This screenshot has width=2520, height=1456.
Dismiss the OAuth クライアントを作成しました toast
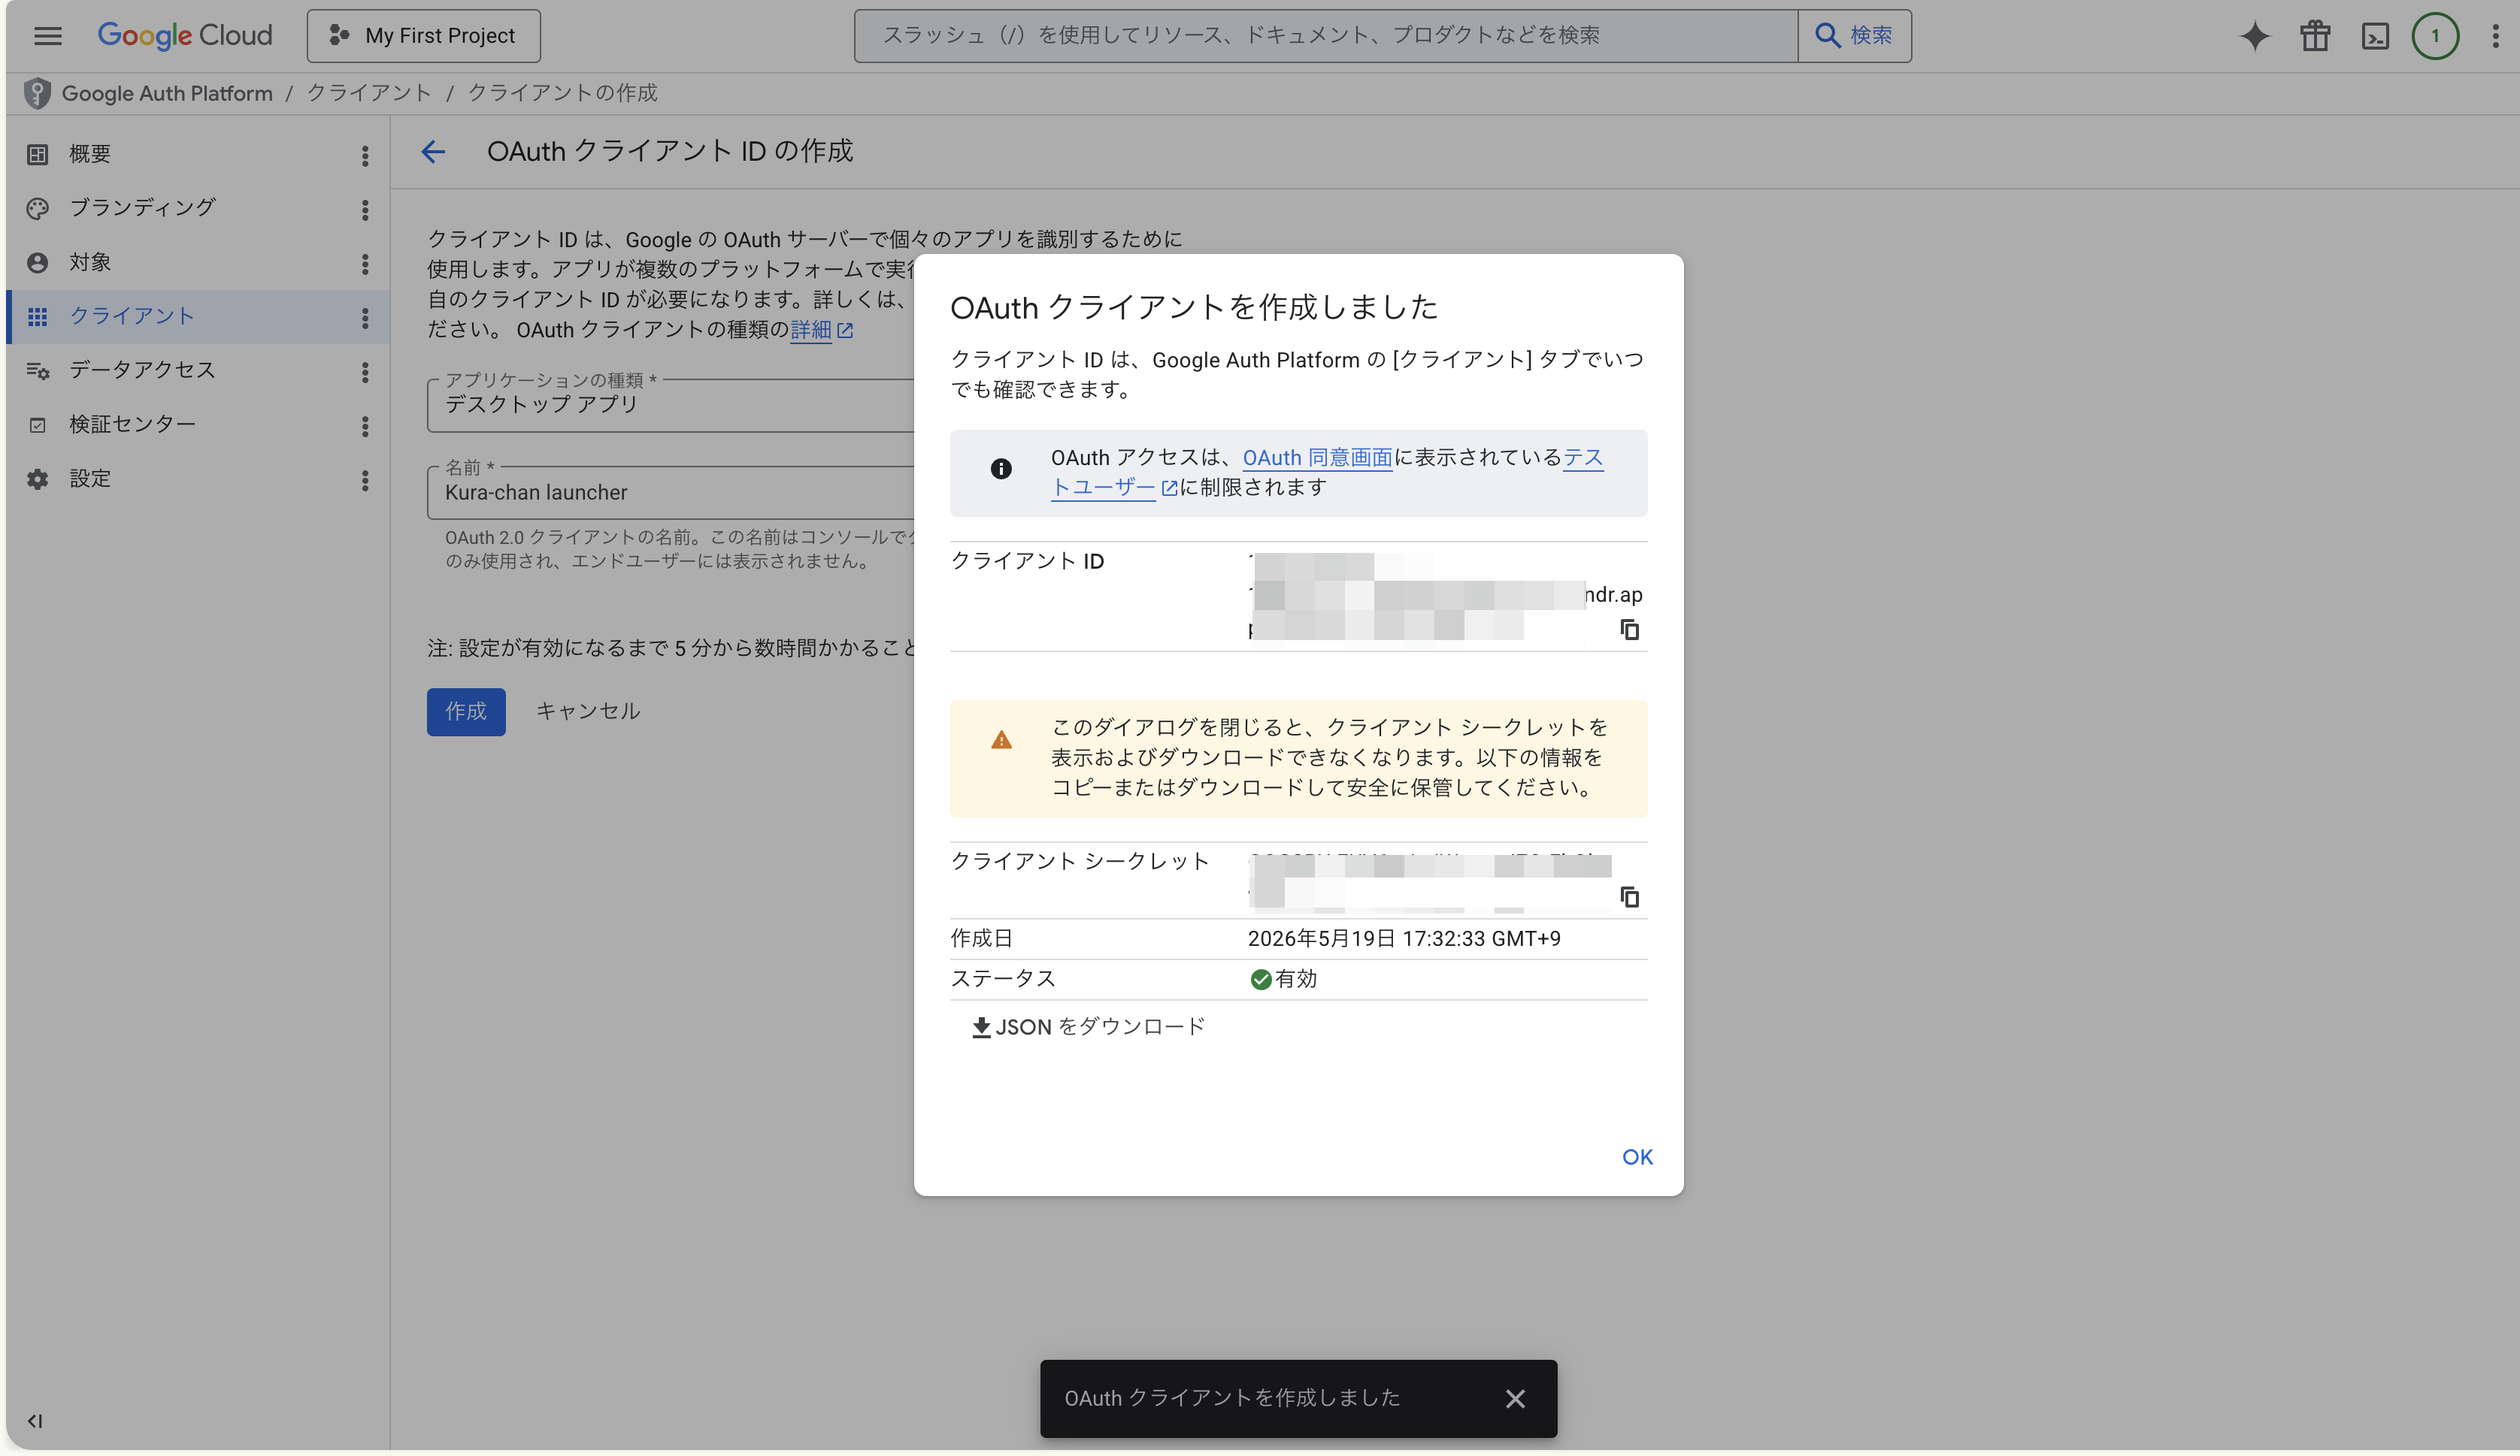pos(1515,1398)
